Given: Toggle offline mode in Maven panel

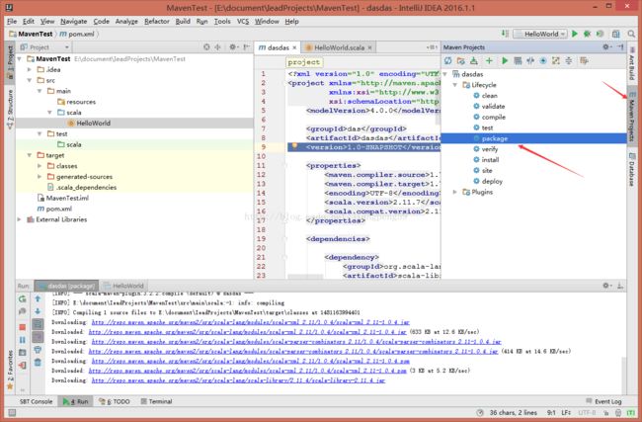Looking at the screenshot, I should coord(530,60).
